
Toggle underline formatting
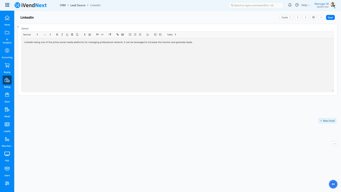click(67, 35)
